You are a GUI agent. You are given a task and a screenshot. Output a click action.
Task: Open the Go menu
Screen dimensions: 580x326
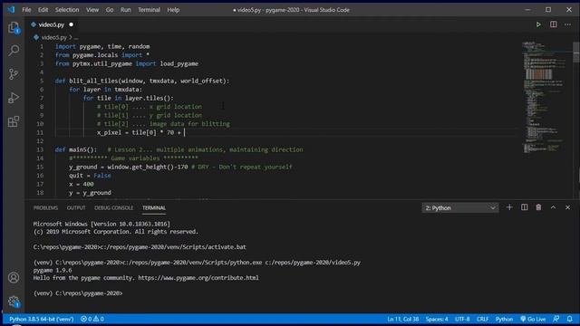tap(110, 10)
